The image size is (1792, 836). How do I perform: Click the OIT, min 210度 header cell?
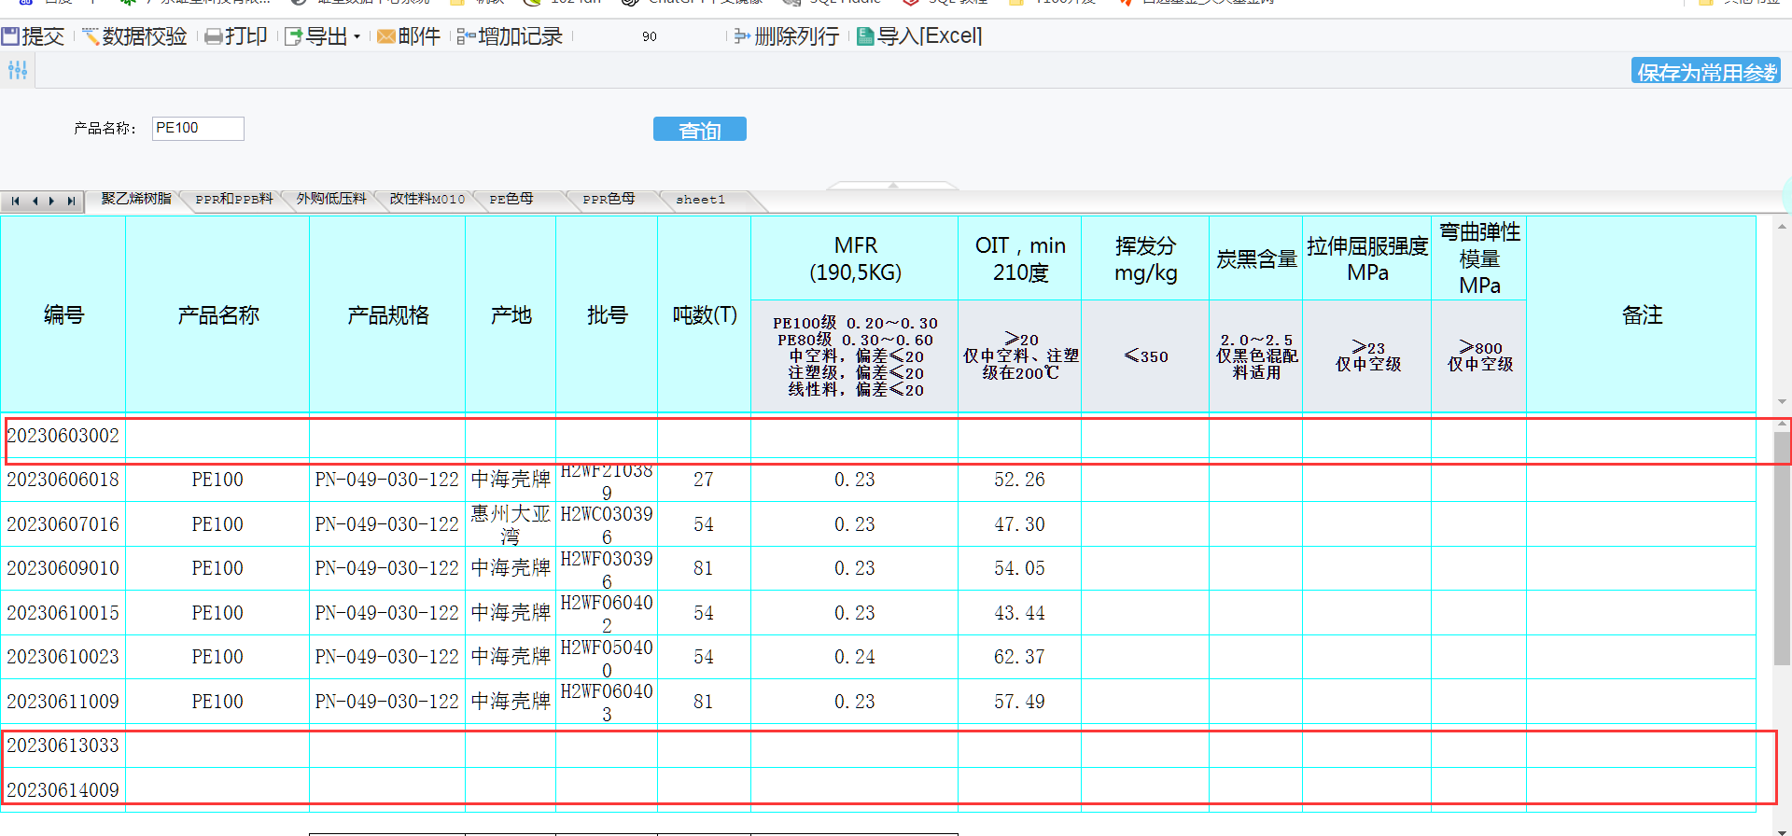coord(1020,258)
